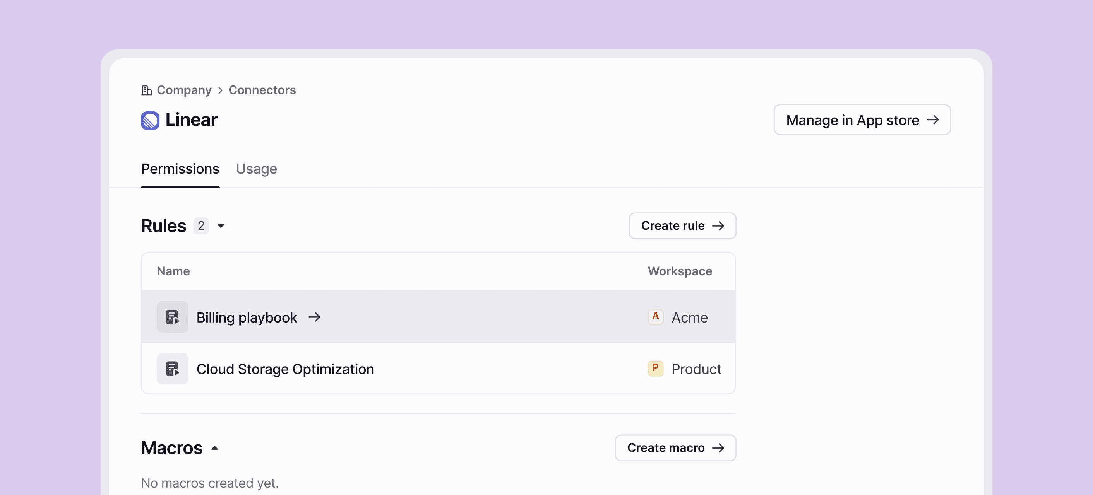Click Manage in App store button
The height and width of the screenshot is (495, 1093).
[862, 120]
